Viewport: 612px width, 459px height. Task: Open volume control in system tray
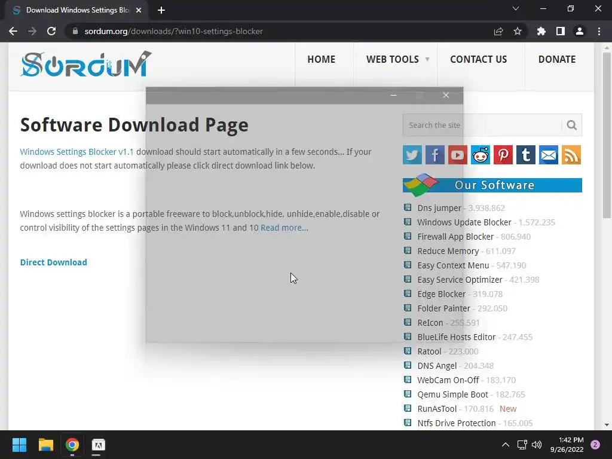tap(537, 445)
